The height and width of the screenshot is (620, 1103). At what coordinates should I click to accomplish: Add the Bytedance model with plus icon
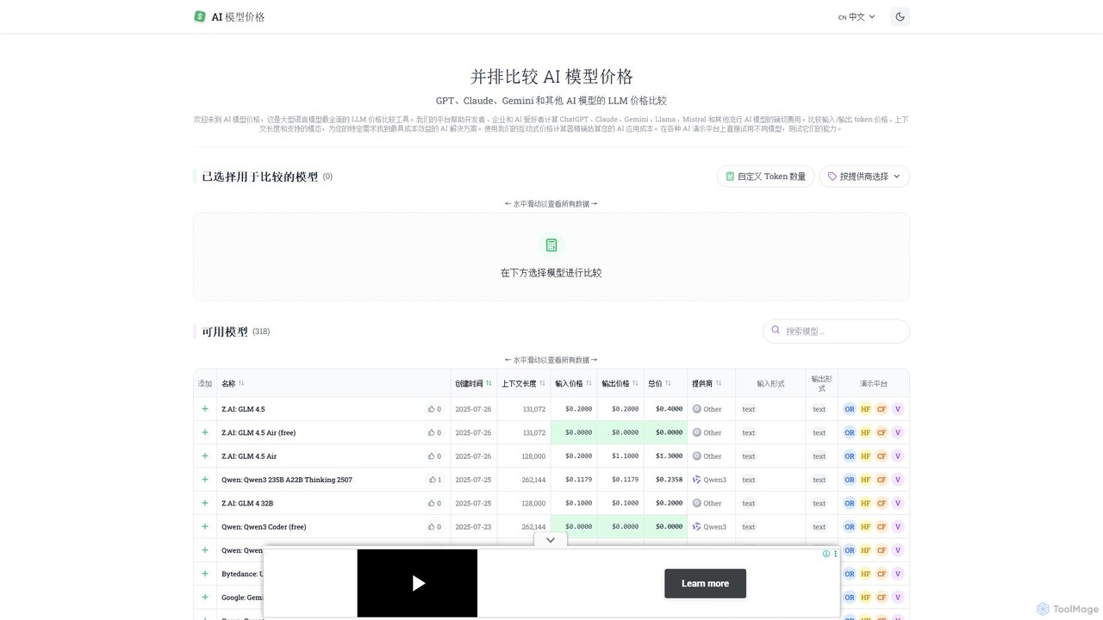click(x=205, y=573)
